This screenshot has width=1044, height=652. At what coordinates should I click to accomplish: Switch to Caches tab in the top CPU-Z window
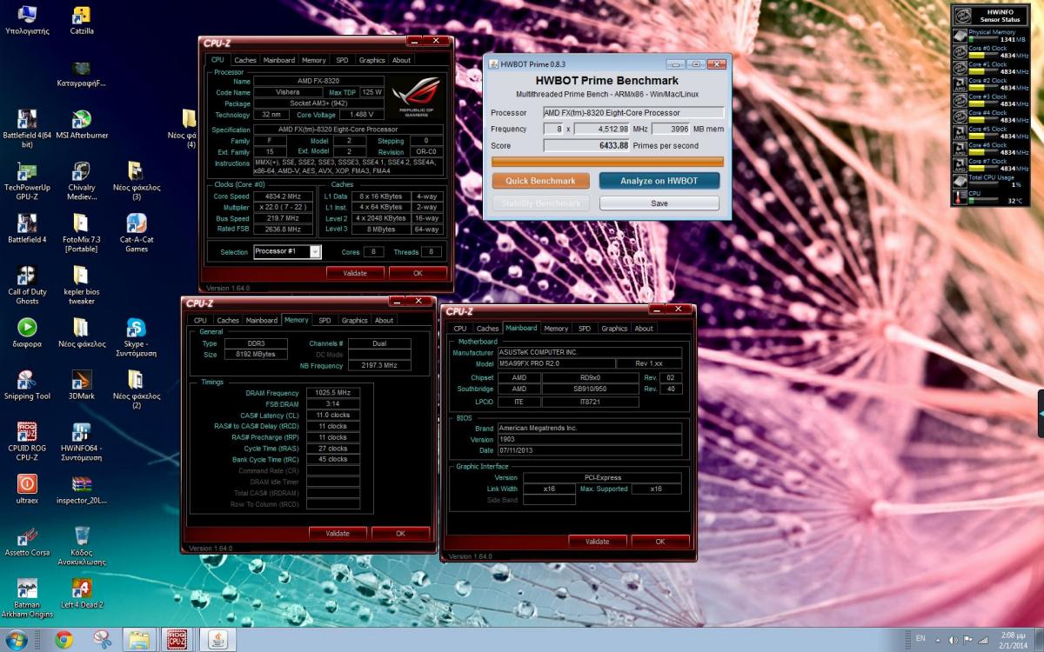pos(245,60)
